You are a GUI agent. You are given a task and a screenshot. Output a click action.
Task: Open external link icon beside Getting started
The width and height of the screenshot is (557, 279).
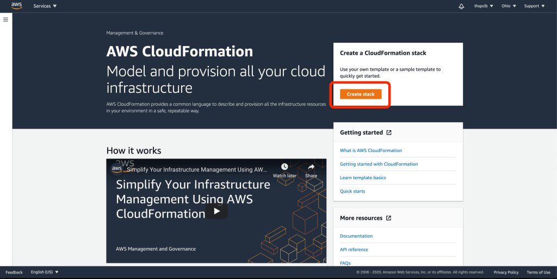pyautogui.click(x=389, y=132)
